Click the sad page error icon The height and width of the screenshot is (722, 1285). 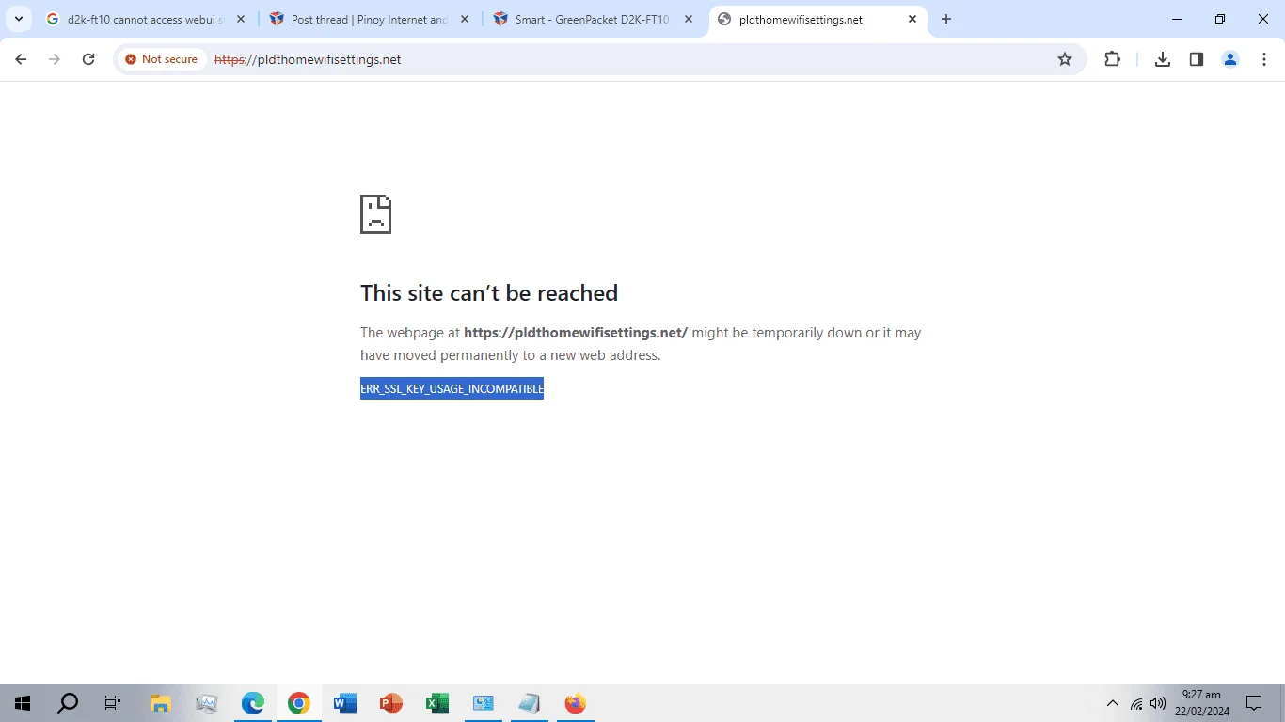point(375,214)
